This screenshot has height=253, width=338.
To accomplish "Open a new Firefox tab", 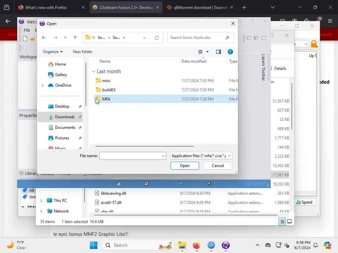I will click(244, 8).
